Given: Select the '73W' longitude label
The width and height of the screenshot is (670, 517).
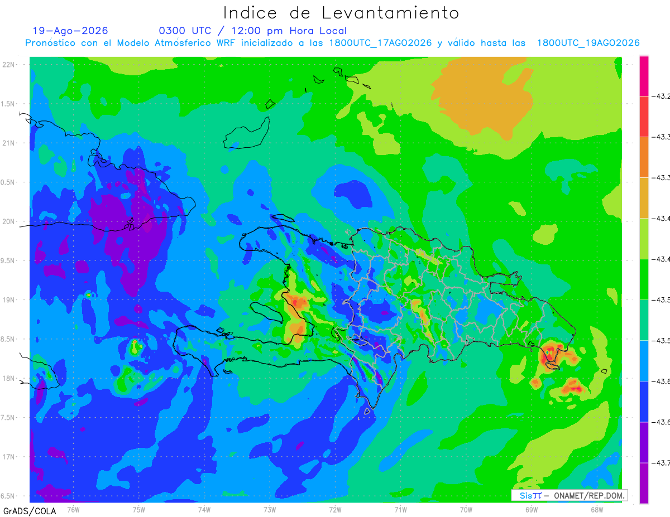Looking at the screenshot, I should (270, 509).
